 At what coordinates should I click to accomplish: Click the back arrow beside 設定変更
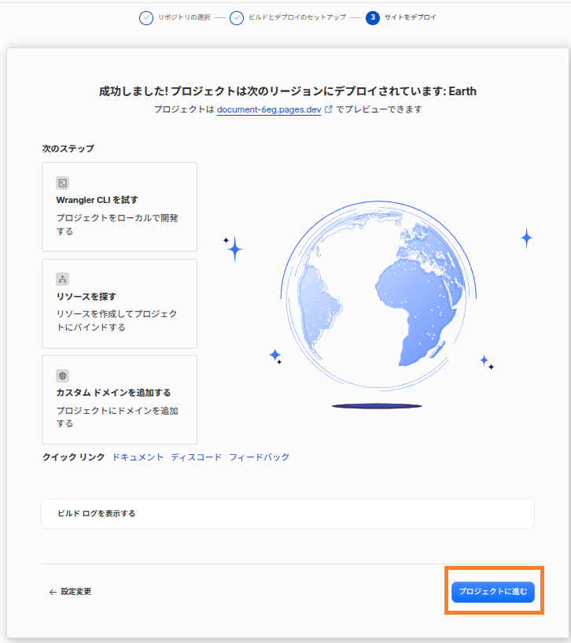(53, 592)
